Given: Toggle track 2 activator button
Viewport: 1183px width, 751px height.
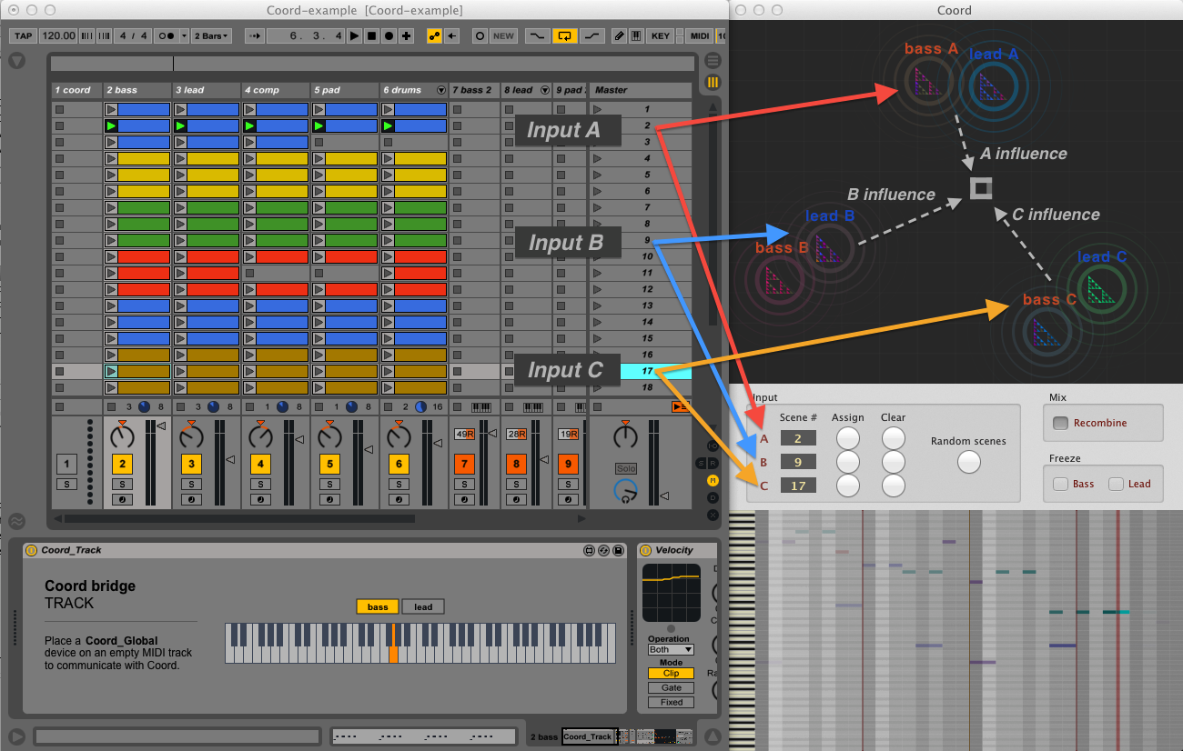Looking at the screenshot, I should tap(122, 464).
